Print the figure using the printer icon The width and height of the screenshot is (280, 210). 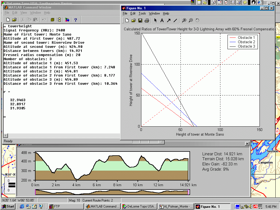[x=147, y=20]
